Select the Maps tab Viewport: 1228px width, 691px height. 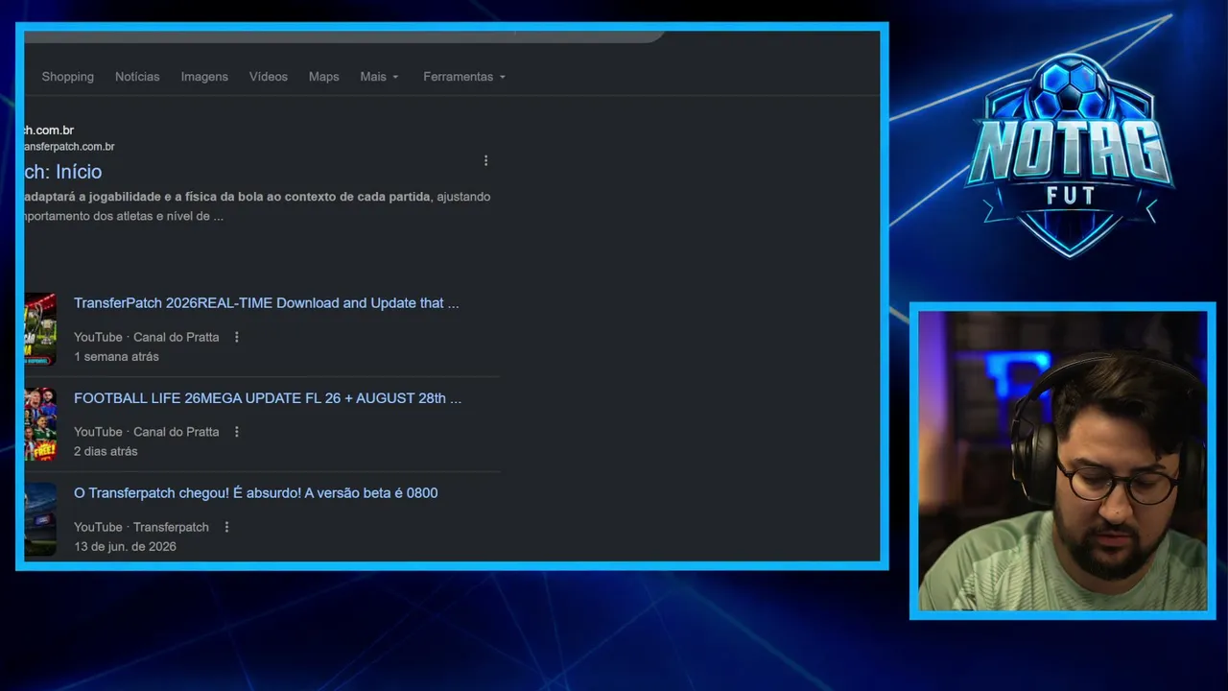tap(323, 77)
